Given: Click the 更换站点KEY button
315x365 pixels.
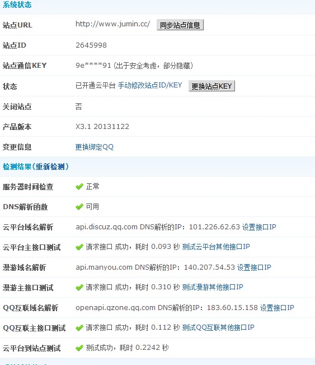Looking at the screenshot, I should pyautogui.click(x=211, y=86).
